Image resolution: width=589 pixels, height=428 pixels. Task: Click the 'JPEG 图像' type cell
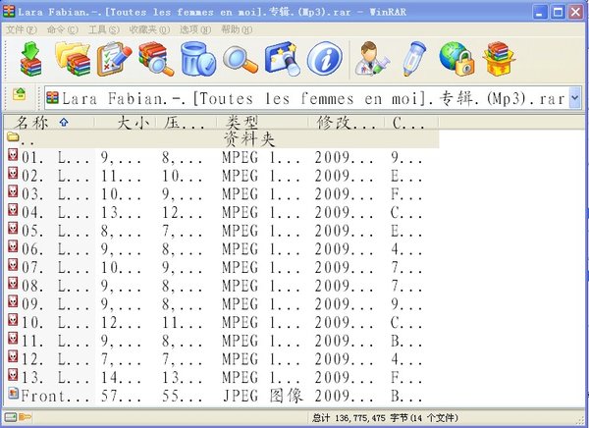262,396
